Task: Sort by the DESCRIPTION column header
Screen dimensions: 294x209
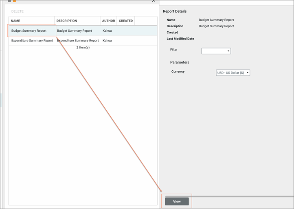Action: pos(77,21)
